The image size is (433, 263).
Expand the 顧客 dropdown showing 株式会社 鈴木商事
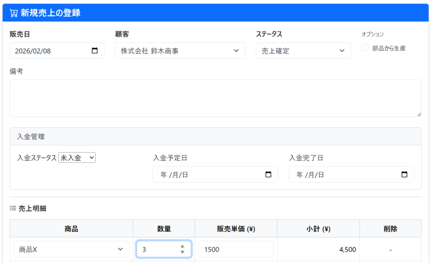coord(180,51)
